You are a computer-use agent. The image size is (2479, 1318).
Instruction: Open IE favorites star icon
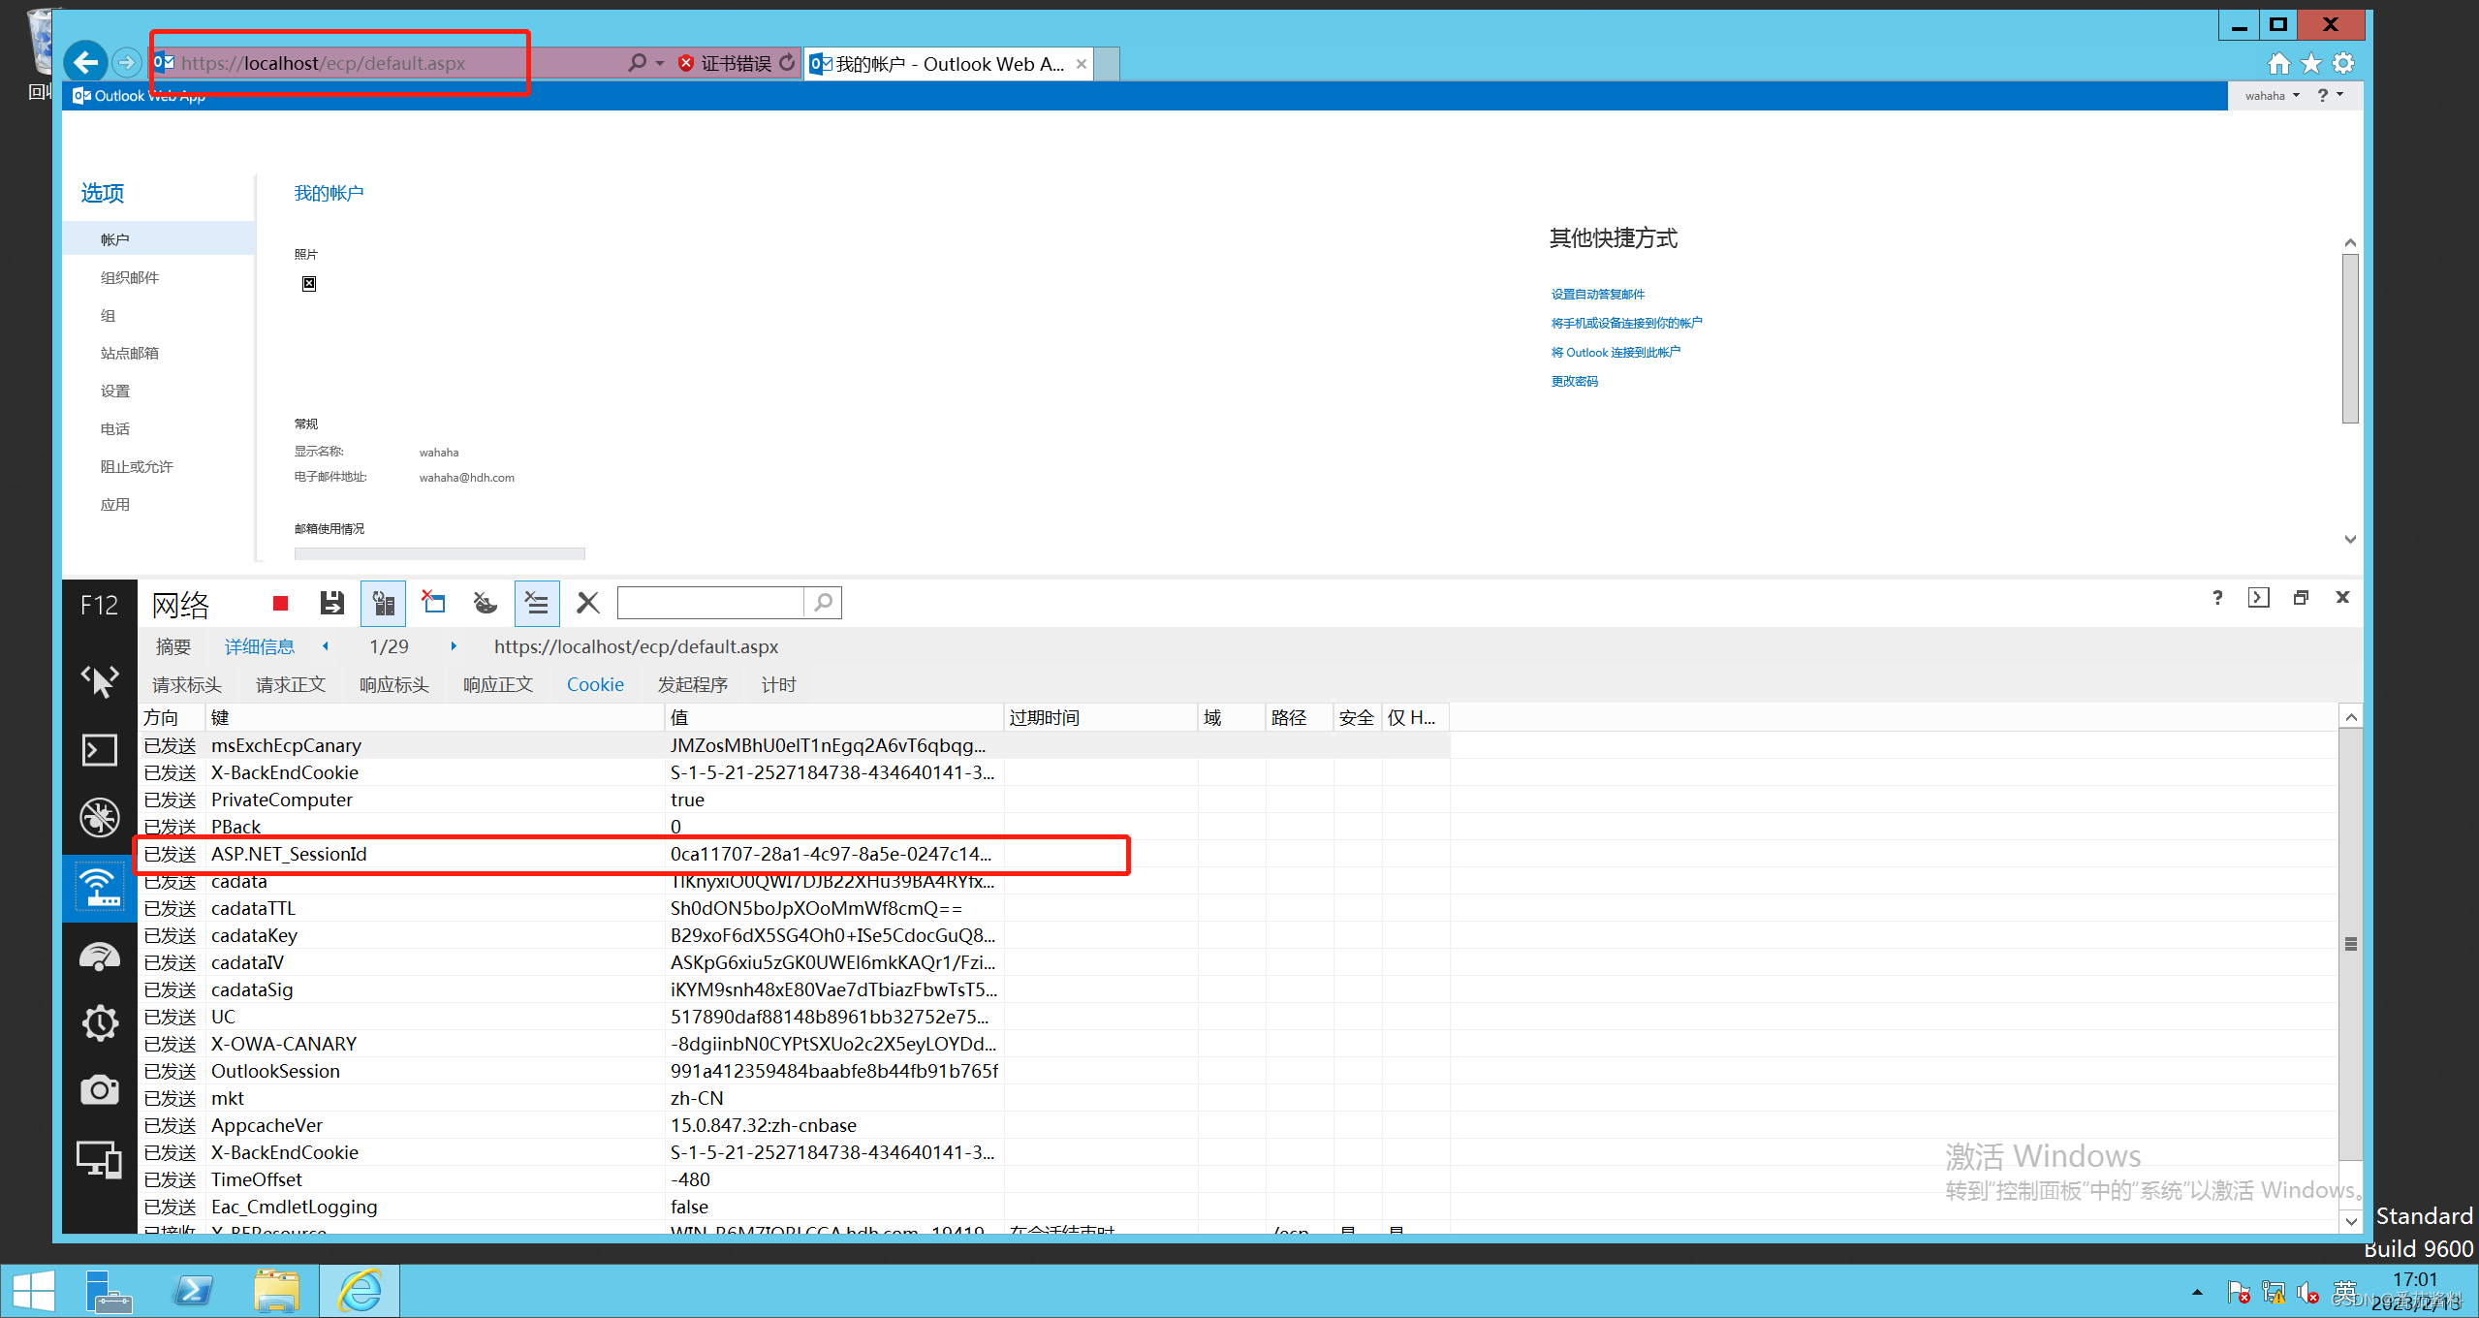(2311, 64)
